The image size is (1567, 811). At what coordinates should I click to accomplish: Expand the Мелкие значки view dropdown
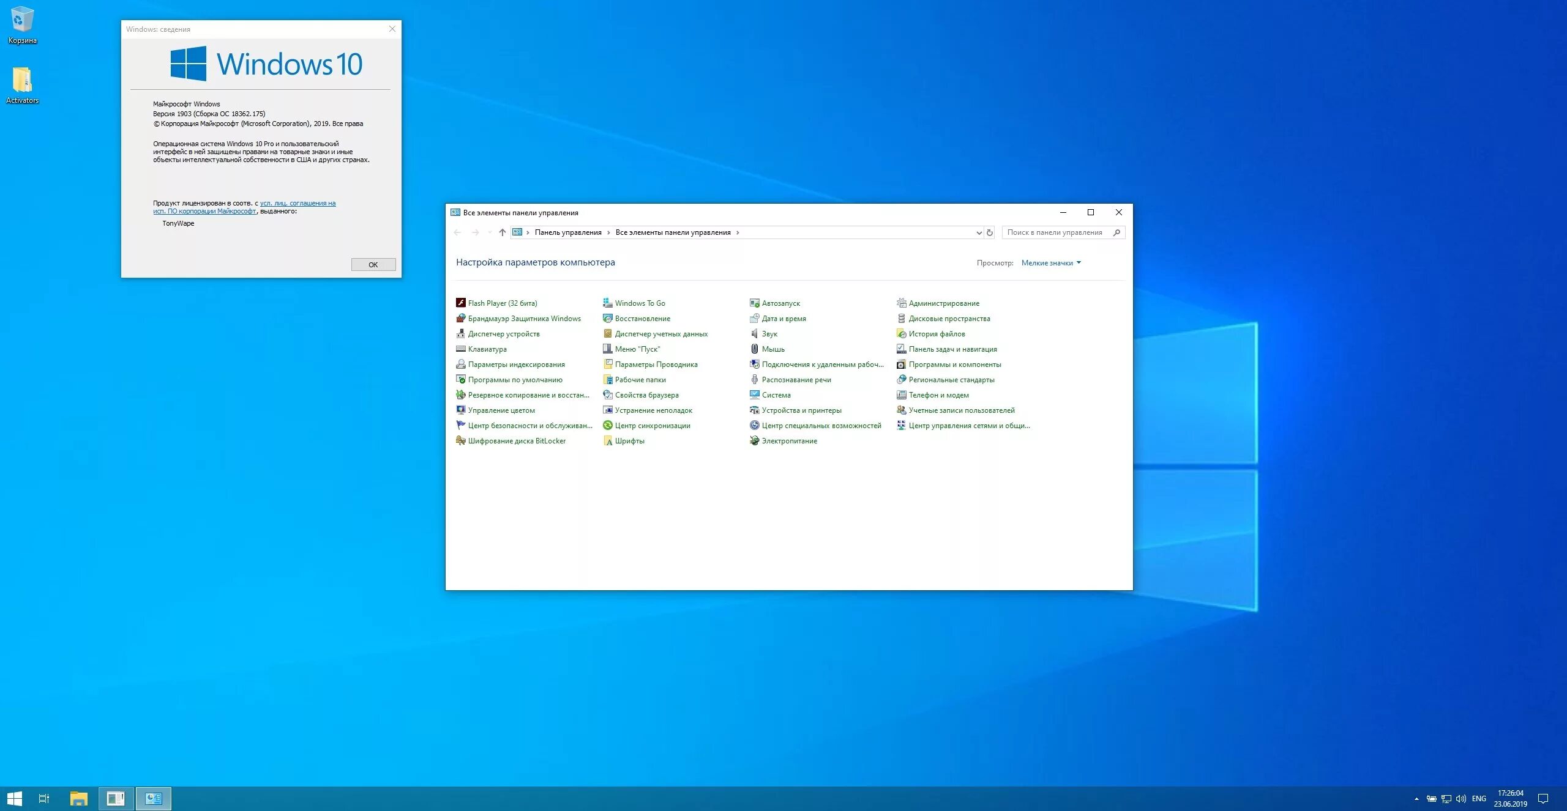point(1050,263)
